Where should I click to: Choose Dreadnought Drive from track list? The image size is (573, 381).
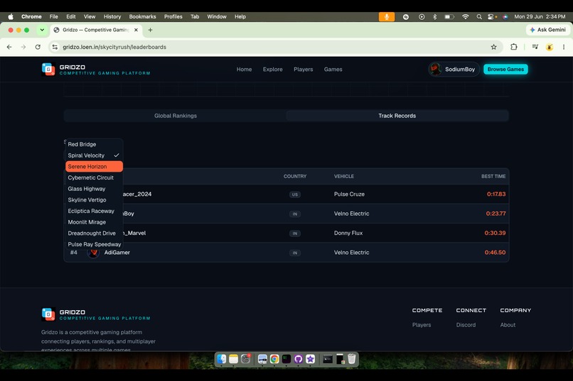(x=94, y=233)
